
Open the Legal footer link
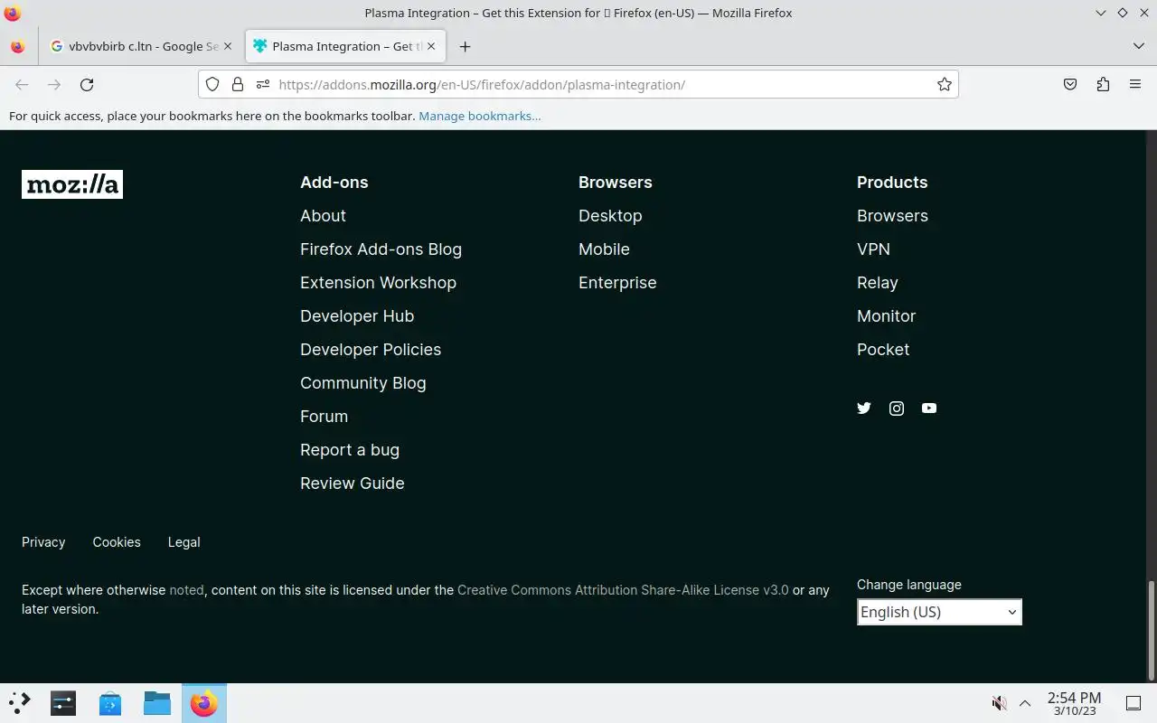[183, 542]
